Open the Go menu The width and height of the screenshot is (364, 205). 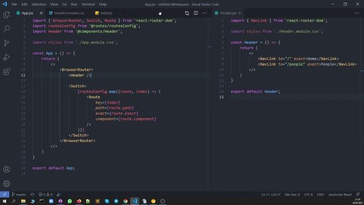pos(64,4)
